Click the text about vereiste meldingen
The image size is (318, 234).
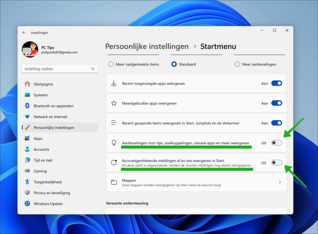click(x=187, y=165)
